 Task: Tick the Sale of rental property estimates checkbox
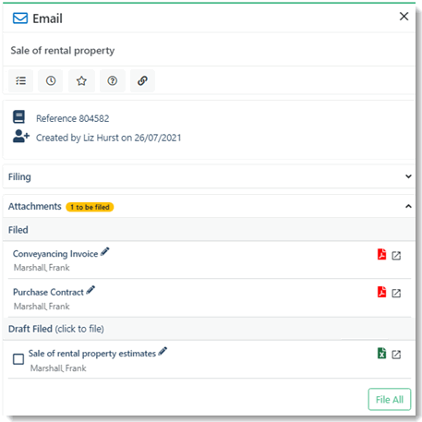coord(18,359)
